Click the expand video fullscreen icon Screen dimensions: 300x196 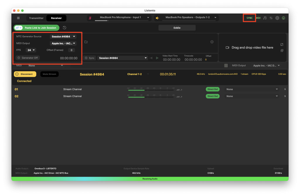(282, 44)
